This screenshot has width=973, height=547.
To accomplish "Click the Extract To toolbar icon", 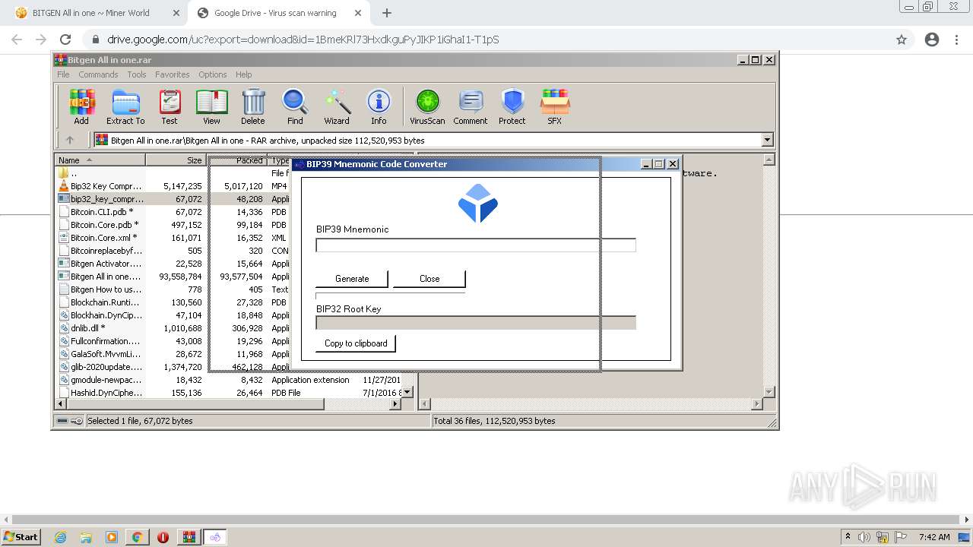I will tap(125, 106).
